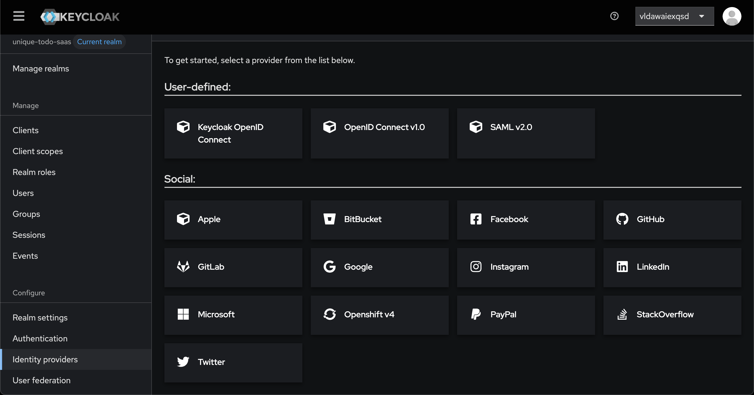Choose the Facebook provider name
This screenshot has width=754, height=395.
click(509, 219)
